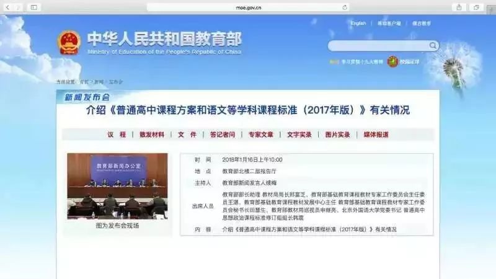
Task: Open the 答记者问 tab
Action: (223, 135)
